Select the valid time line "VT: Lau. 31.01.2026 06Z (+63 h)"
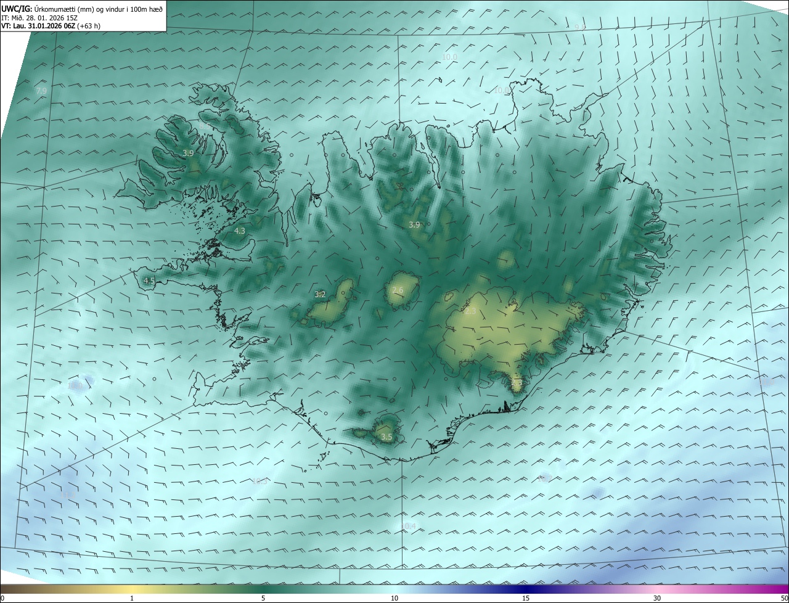Image resolution: width=789 pixels, height=603 pixels. tap(51, 26)
